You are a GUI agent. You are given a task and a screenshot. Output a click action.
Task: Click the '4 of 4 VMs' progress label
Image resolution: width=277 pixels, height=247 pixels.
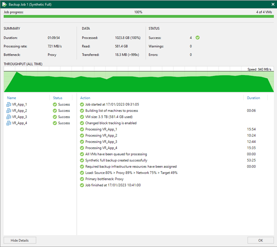264,12
